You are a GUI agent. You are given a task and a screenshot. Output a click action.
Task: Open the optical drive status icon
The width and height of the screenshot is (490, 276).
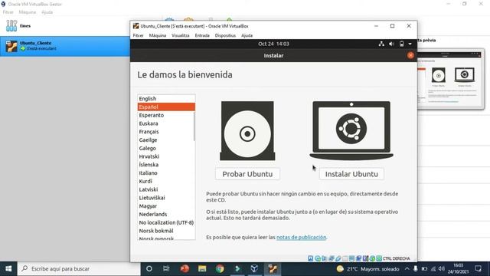pos(318,258)
